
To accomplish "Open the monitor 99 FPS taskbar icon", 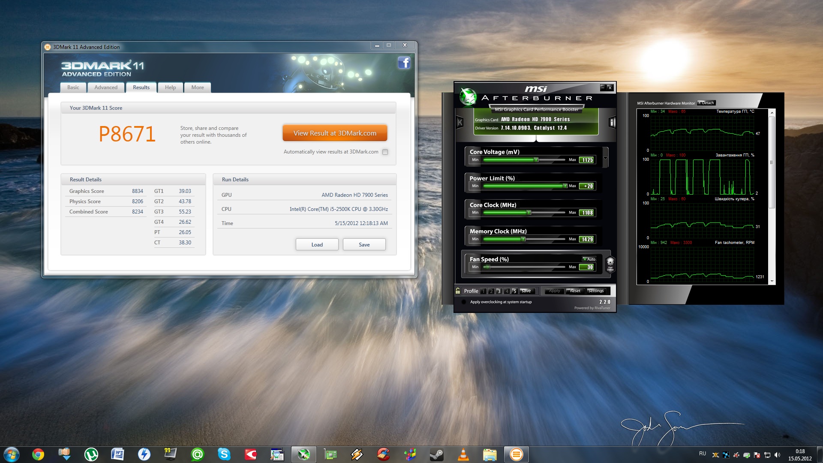I will pos(171,454).
